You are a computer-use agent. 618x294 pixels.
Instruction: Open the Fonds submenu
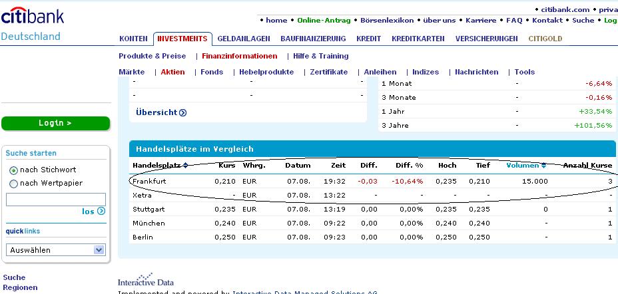click(212, 72)
